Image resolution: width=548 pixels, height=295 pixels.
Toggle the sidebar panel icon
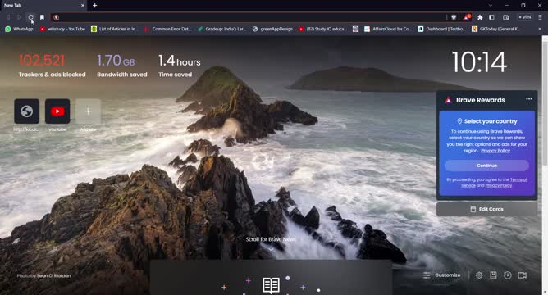click(x=491, y=17)
